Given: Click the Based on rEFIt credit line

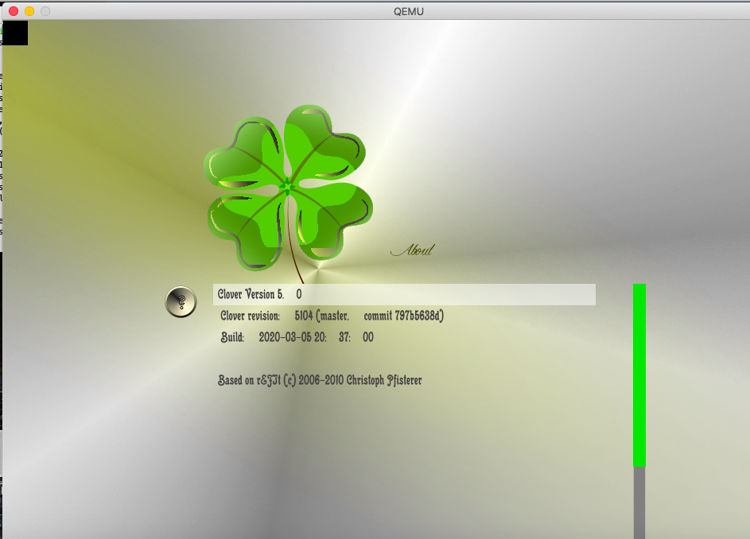Looking at the screenshot, I should (x=320, y=380).
